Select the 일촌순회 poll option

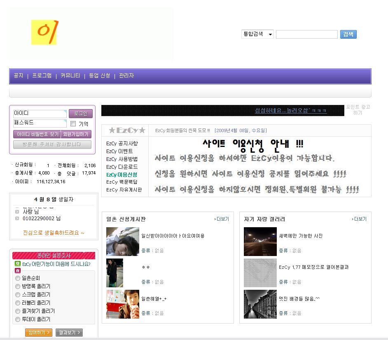point(18,278)
